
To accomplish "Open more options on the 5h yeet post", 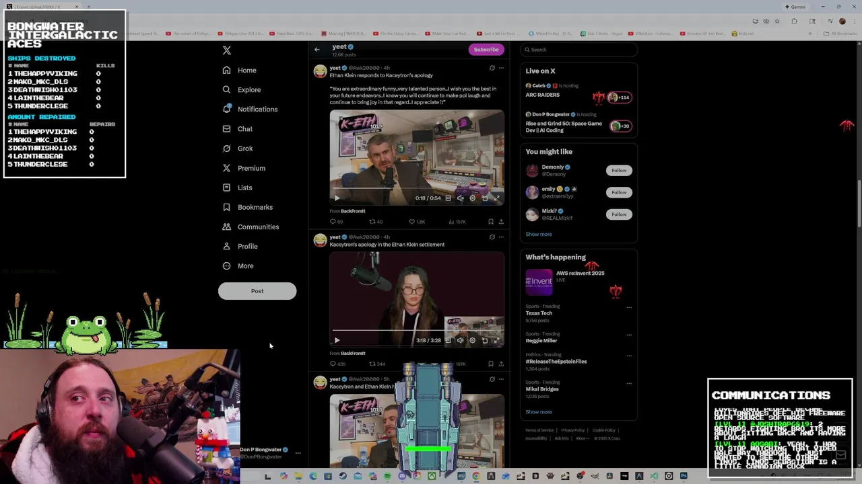I will (501, 379).
